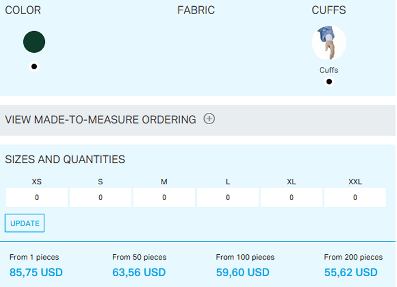Click the Cuffs shirt thumbnail image
The height and width of the screenshot is (287, 397).
(x=329, y=43)
